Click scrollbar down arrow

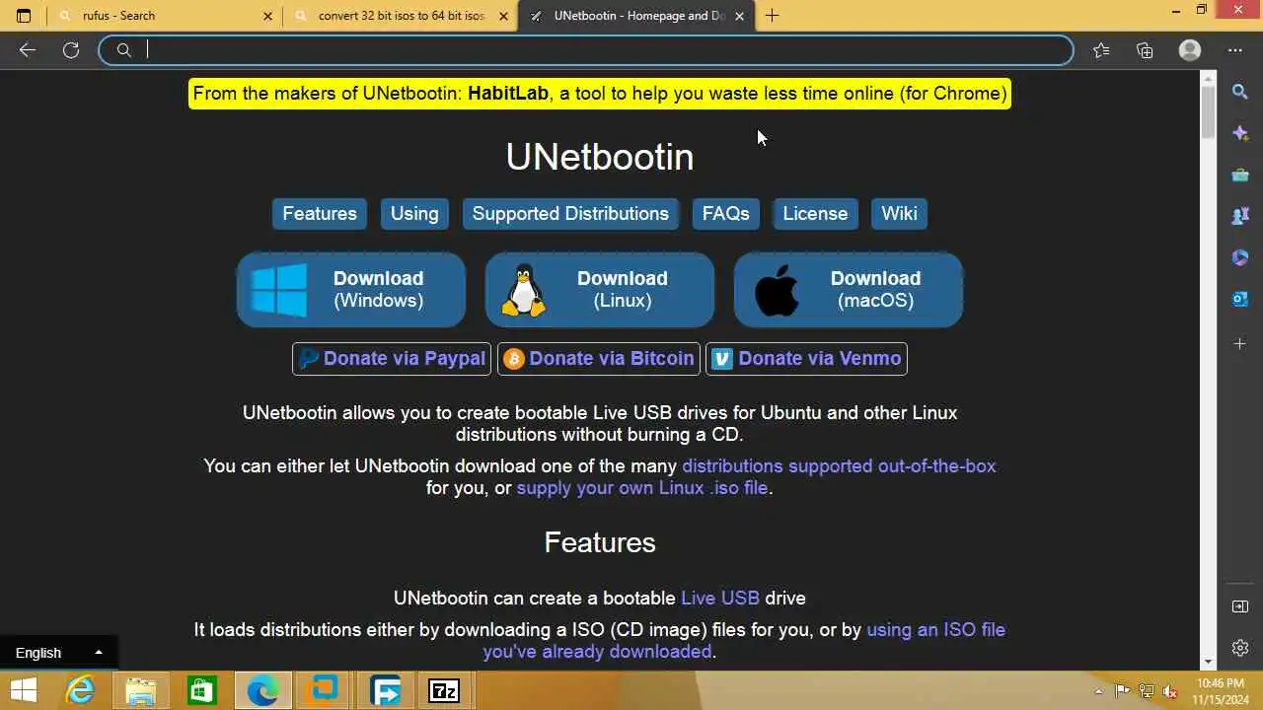pyautogui.click(x=1209, y=662)
